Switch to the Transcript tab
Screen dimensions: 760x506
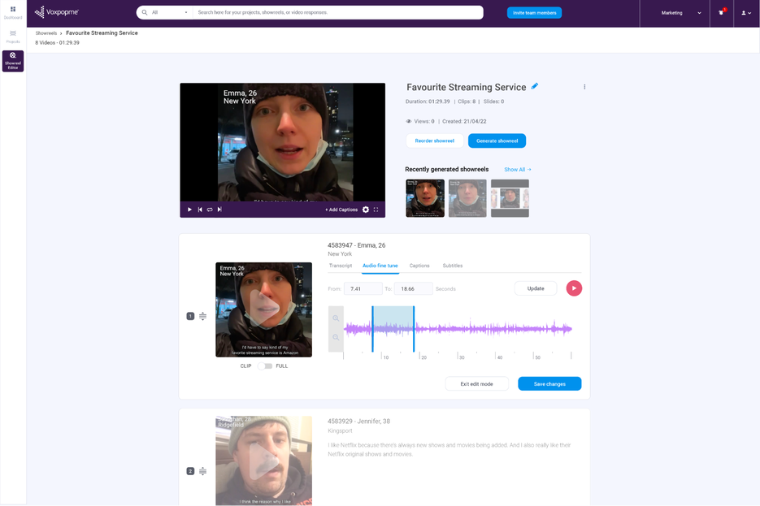click(x=341, y=265)
